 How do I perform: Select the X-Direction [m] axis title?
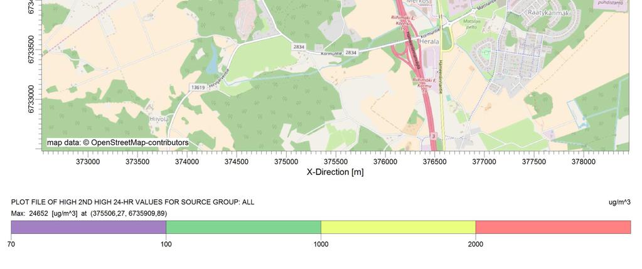(x=335, y=172)
